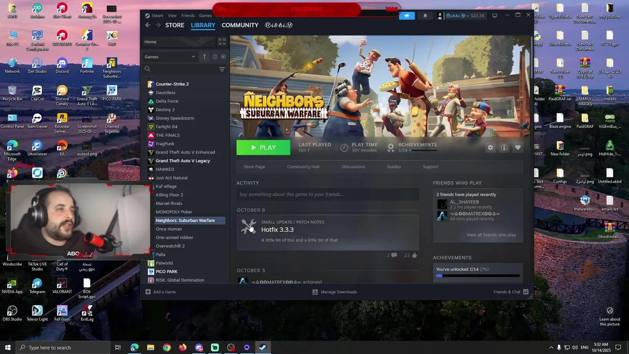Click activity 'Say something' text field

pyautogui.click(x=328, y=195)
